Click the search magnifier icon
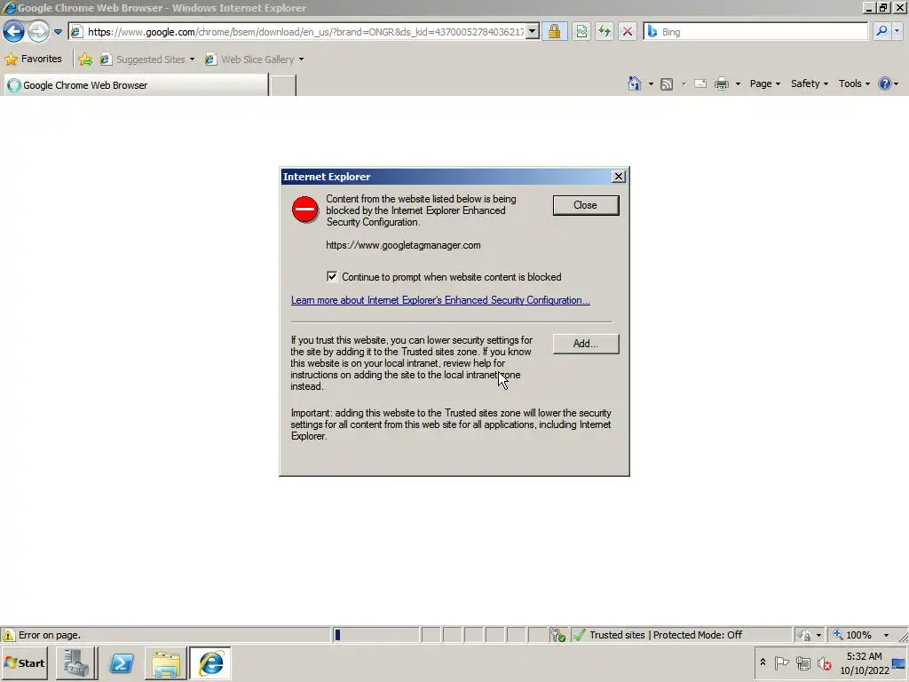Image resolution: width=909 pixels, height=682 pixels. tap(881, 31)
